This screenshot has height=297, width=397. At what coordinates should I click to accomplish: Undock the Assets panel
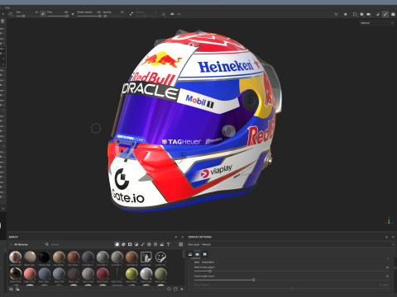pyautogui.click(x=176, y=237)
